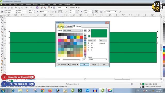The width and height of the screenshot is (165, 93).
Task: Open the Chrome icon on taskbar
Action: (43, 90)
